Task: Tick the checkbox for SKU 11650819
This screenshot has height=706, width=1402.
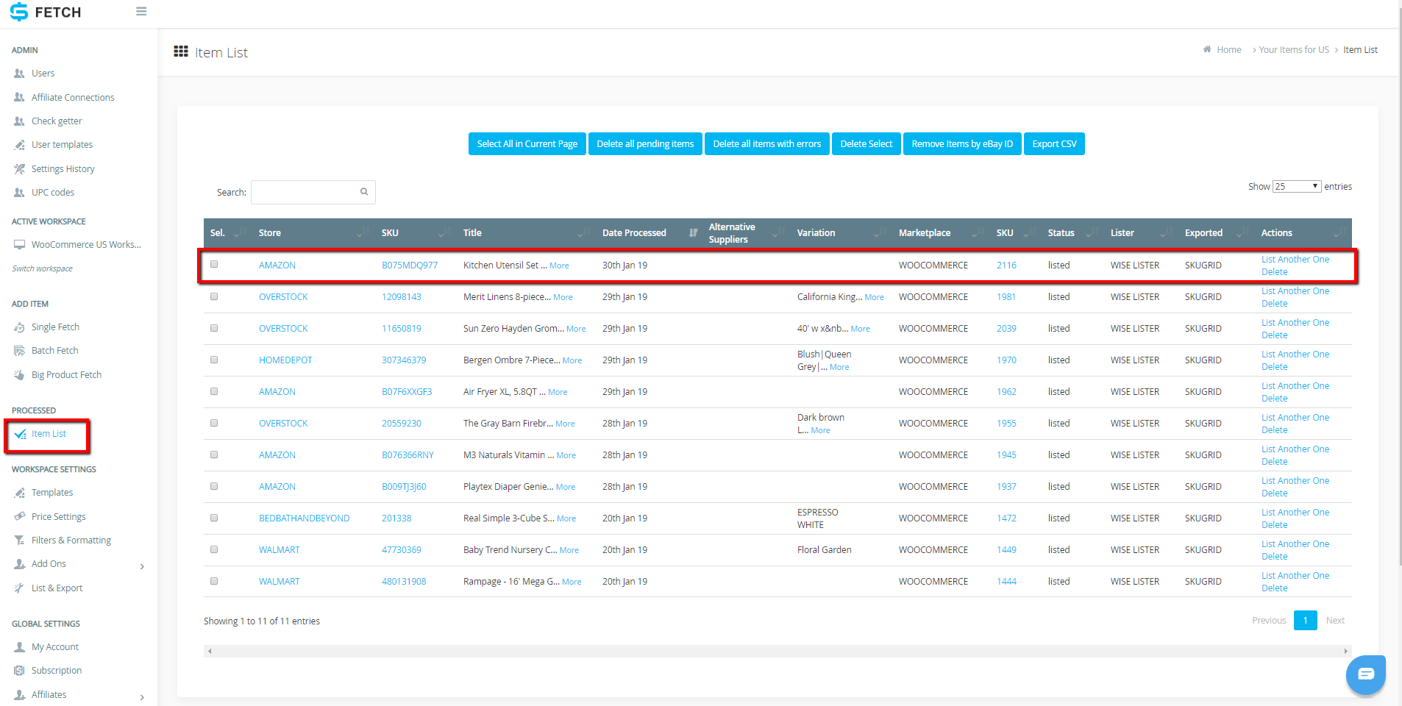Action: point(214,328)
